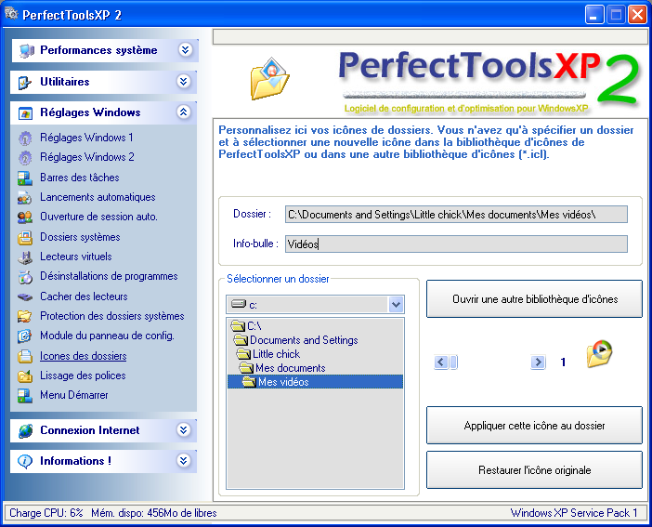The image size is (652, 527).
Task: Open Menu Démarrer settings
Action: coord(74,395)
